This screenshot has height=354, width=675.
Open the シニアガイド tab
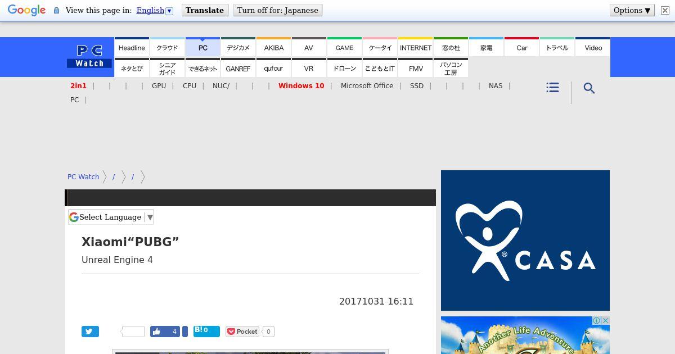(167, 68)
